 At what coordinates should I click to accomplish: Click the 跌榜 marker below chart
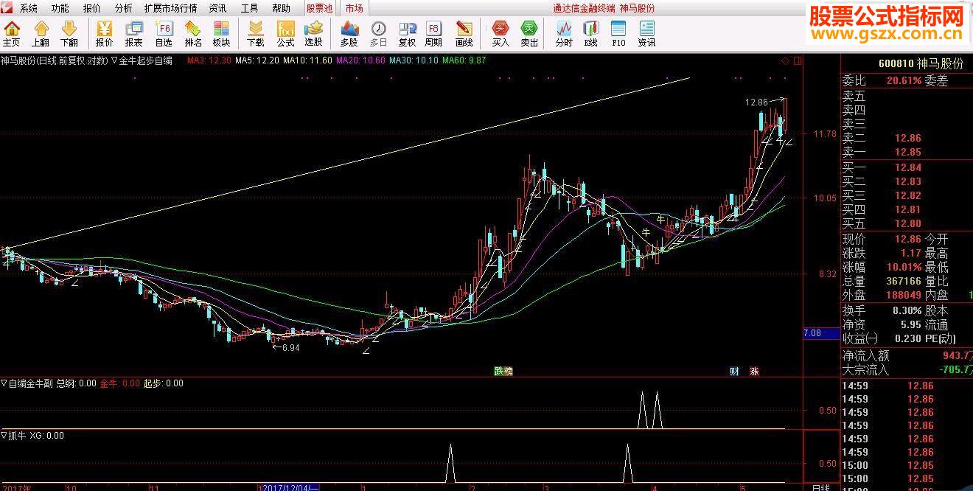tap(503, 371)
